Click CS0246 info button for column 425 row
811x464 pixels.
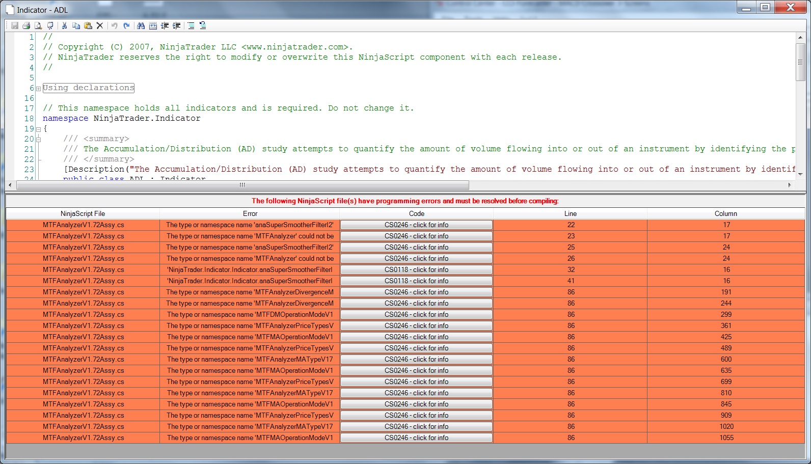416,337
